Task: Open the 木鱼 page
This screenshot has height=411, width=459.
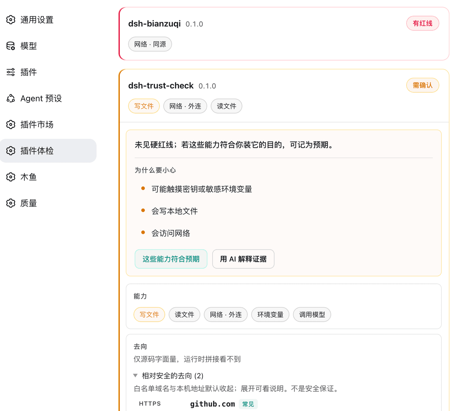Action: [x=48, y=177]
